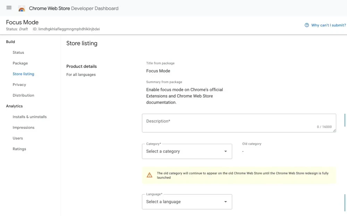347x216 pixels.
Task: View Installs & uninstalls analytics
Action: point(29,117)
